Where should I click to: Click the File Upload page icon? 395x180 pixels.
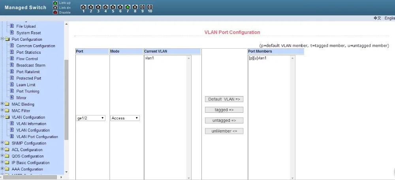coord(11,26)
